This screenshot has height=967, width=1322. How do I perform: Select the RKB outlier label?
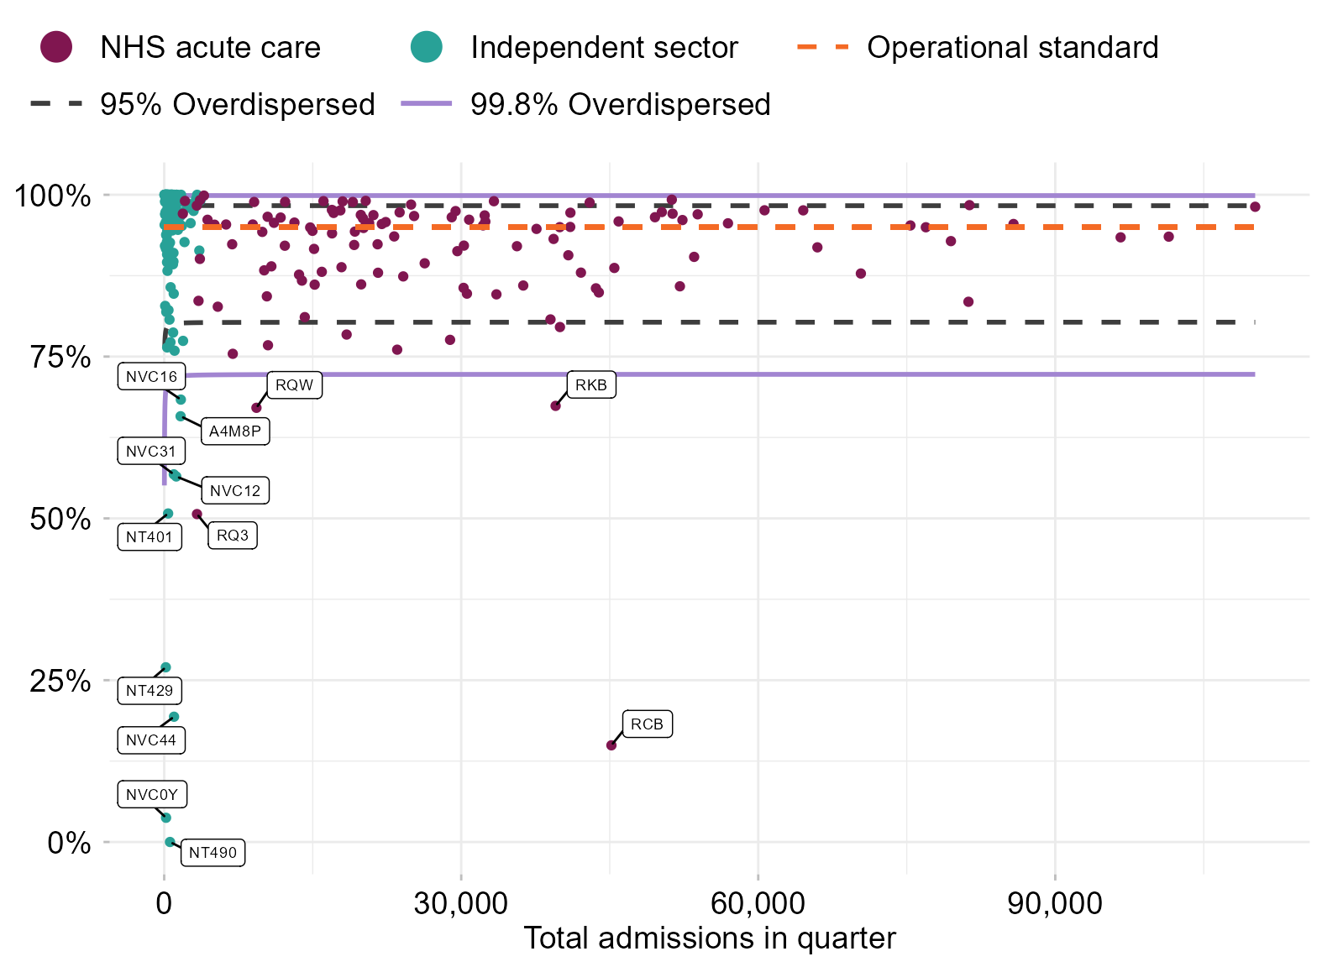pyautogui.click(x=590, y=384)
